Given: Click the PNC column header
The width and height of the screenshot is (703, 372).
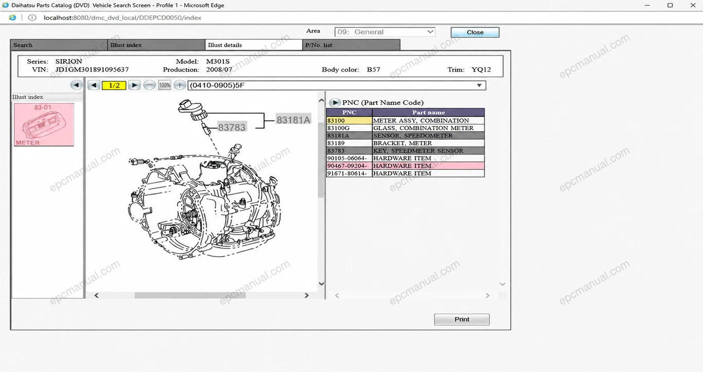Looking at the screenshot, I should [349, 112].
